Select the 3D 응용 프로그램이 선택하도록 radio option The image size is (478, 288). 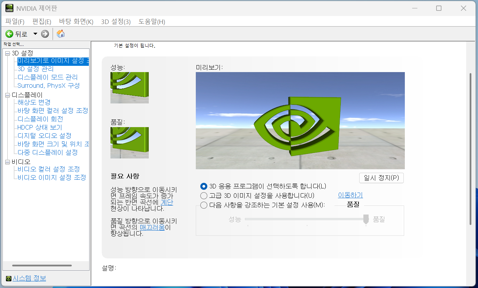point(203,186)
